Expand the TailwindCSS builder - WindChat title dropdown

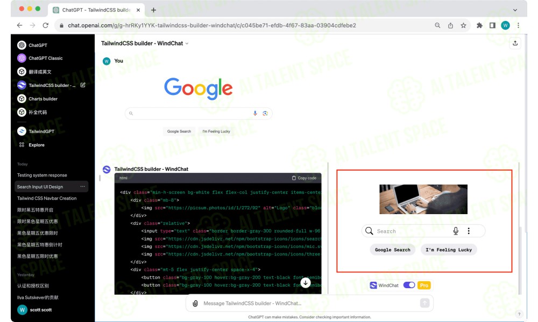(x=145, y=43)
